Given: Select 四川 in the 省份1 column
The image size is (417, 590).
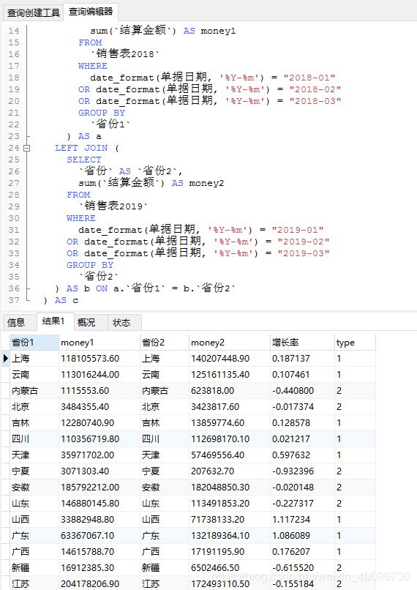Looking at the screenshot, I should coord(34,438).
